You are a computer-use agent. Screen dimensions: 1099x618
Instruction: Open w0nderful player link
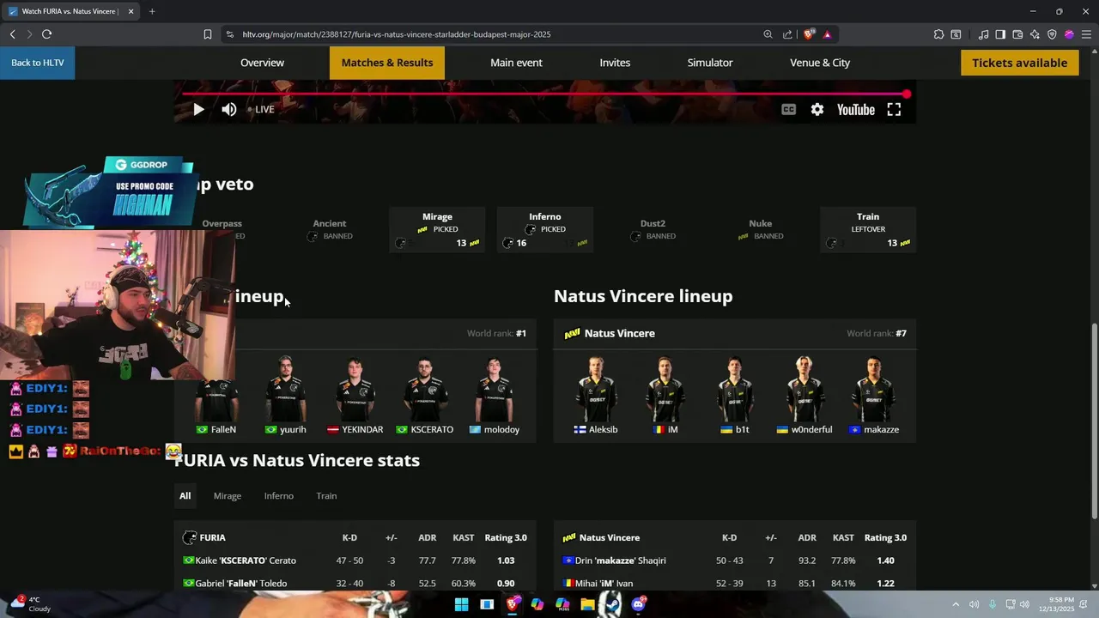pyautogui.click(x=805, y=429)
